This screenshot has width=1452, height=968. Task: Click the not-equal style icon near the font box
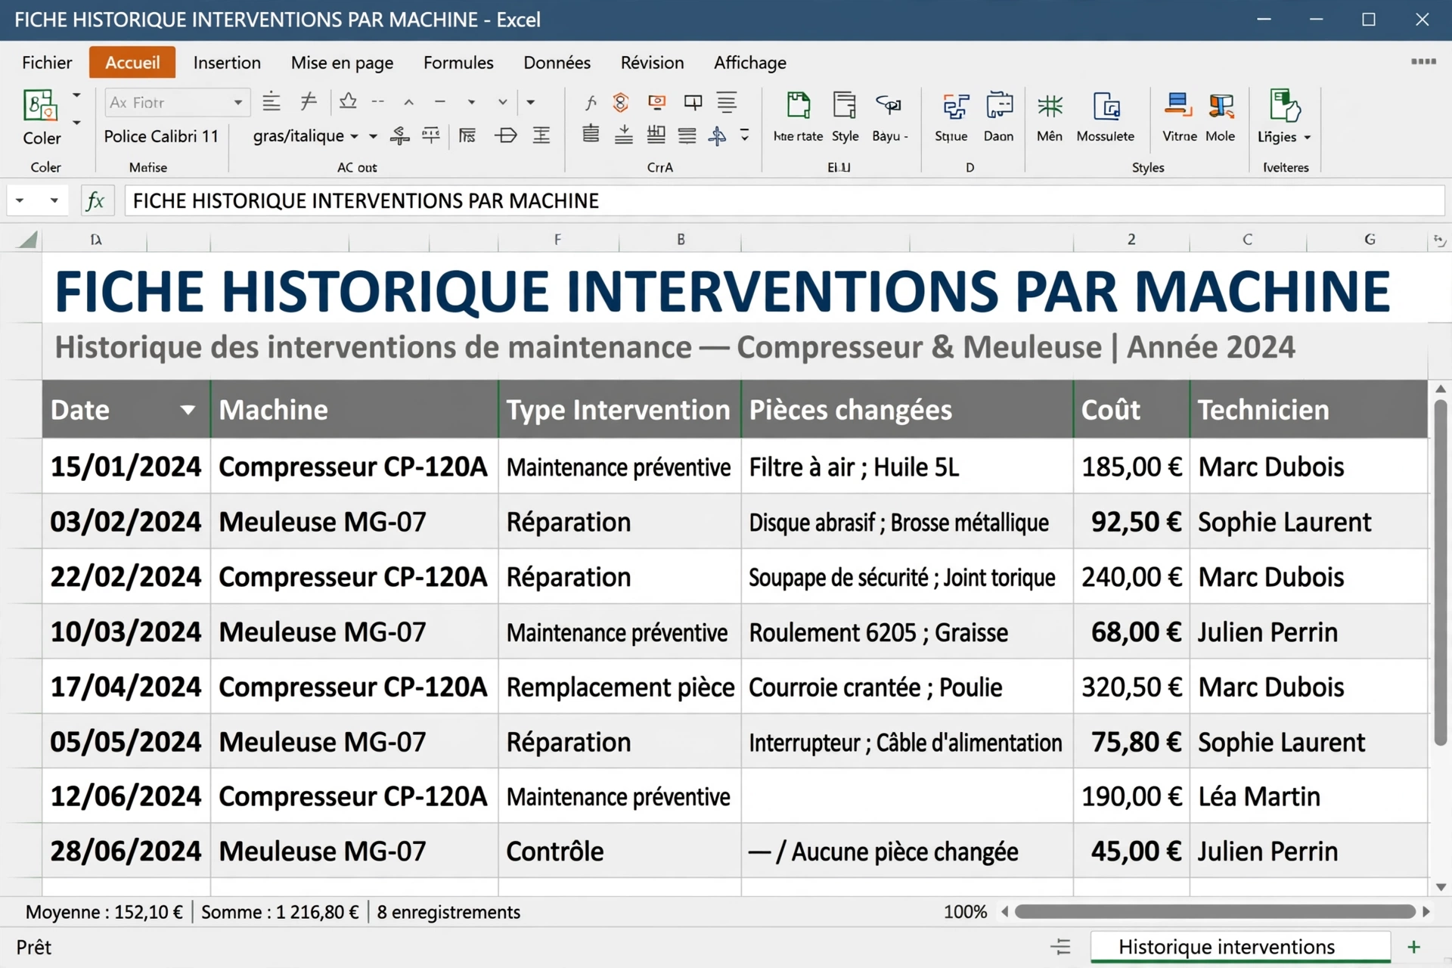point(309,101)
